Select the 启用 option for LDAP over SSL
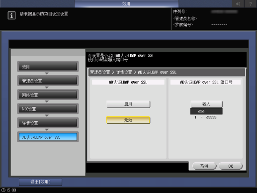The width and height of the screenshot is (257, 193). tap(128, 104)
